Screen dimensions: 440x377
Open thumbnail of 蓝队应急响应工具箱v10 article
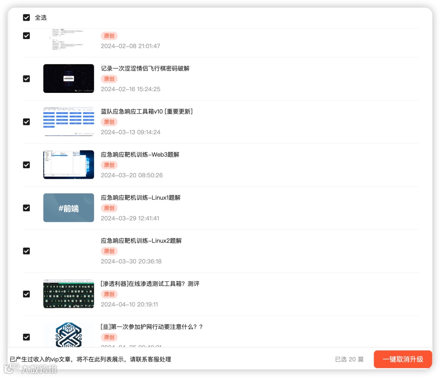pyautogui.click(x=69, y=121)
